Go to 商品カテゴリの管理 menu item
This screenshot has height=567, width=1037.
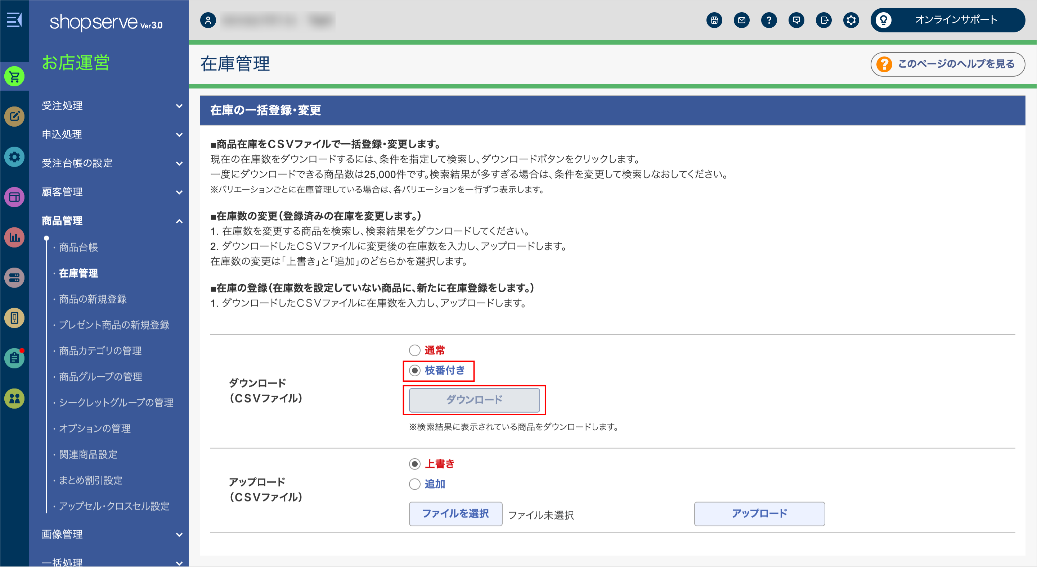coord(100,351)
